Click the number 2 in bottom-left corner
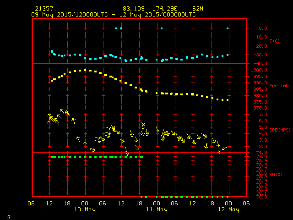The height and width of the screenshot is (220, 293). pyautogui.click(x=9, y=217)
